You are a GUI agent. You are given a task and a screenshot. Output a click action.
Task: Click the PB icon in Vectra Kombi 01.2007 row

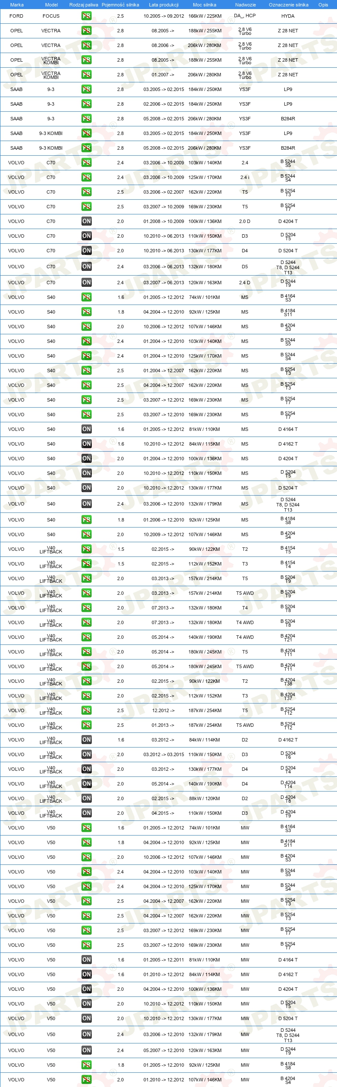pyautogui.click(x=87, y=75)
